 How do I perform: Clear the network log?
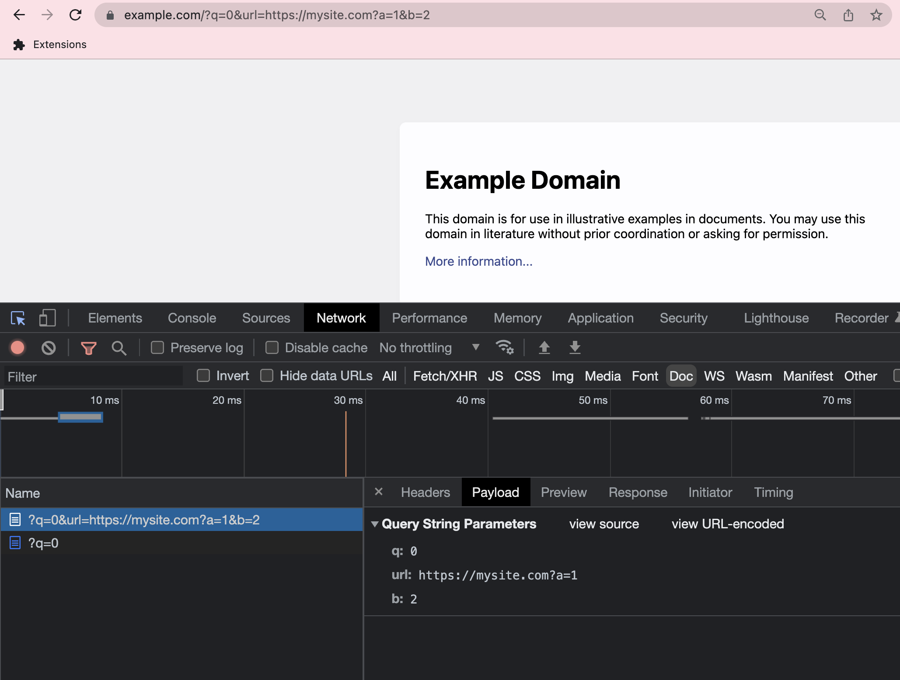tap(49, 348)
